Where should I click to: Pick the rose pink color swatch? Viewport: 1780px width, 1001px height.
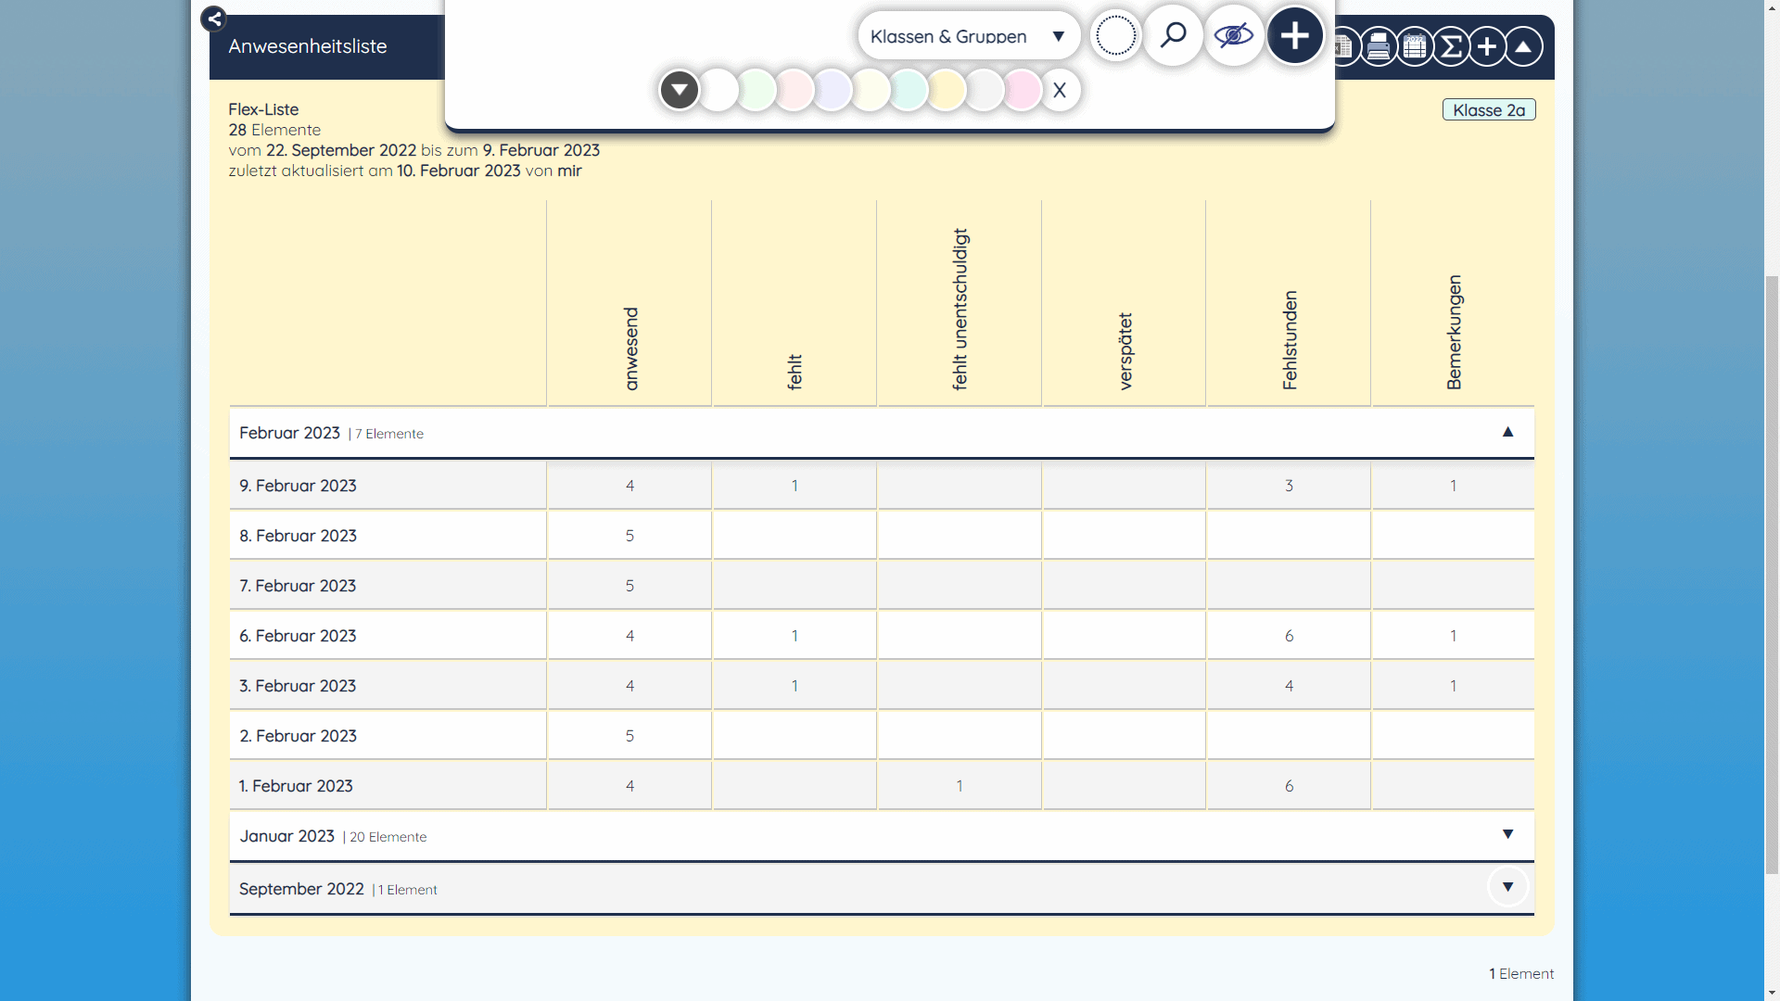tap(1023, 91)
